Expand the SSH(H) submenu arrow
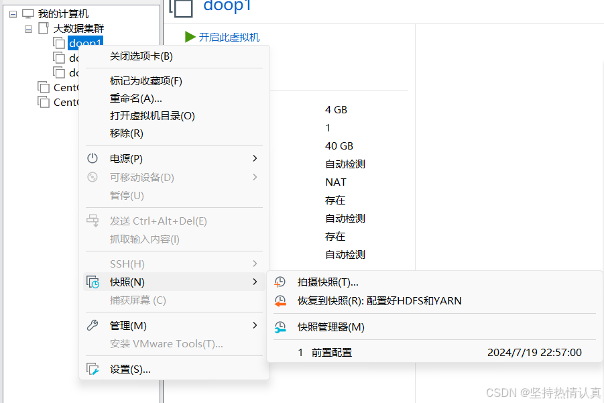The height and width of the screenshot is (403, 604). [x=255, y=264]
